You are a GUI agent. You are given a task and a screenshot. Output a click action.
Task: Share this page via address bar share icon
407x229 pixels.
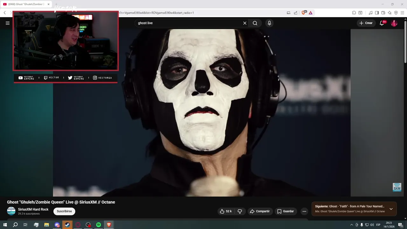(x=296, y=13)
